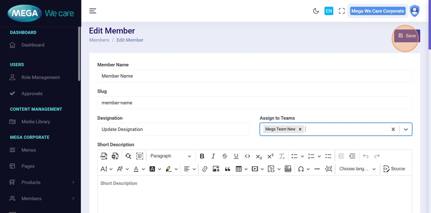Image resolution: width=431 pixels, height=213 pixels.
Task: Toggle bold formatting in editor toolbar
Action: pos(202,156)
